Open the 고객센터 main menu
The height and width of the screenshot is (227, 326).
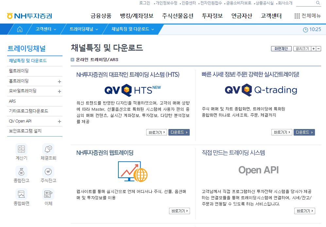(271, 16)
